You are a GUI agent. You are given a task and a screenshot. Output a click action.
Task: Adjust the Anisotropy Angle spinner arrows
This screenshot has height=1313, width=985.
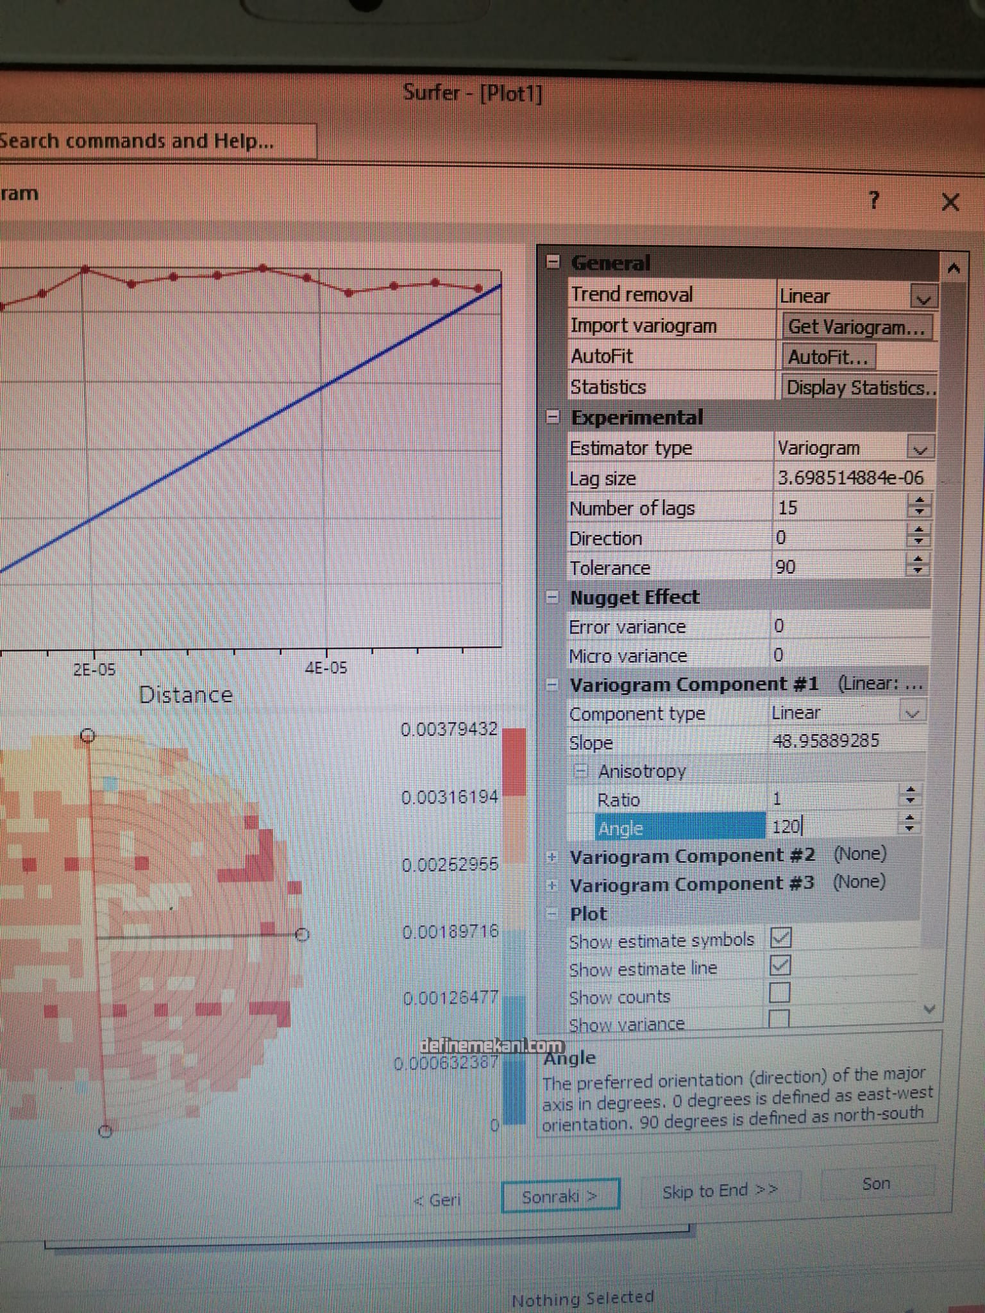coord(909,823)
